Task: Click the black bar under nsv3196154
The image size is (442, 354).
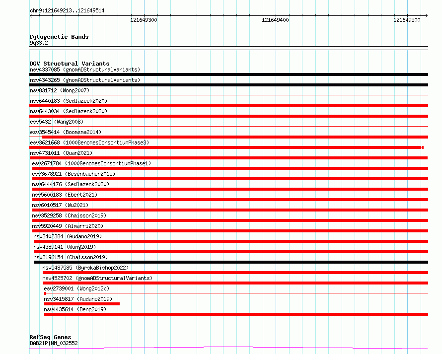Action: [x=231, y=262]
